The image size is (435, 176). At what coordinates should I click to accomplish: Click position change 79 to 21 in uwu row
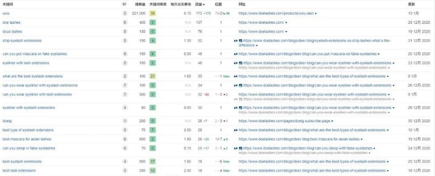coord(222,13)
